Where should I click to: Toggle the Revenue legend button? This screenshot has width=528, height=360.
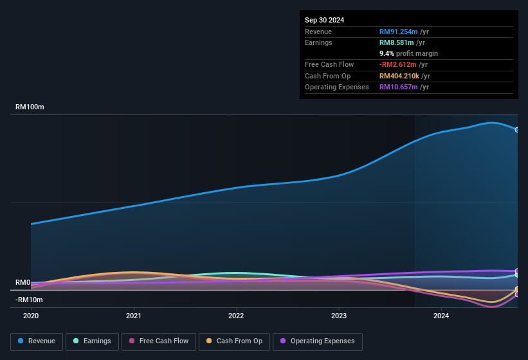click(37, 341)
